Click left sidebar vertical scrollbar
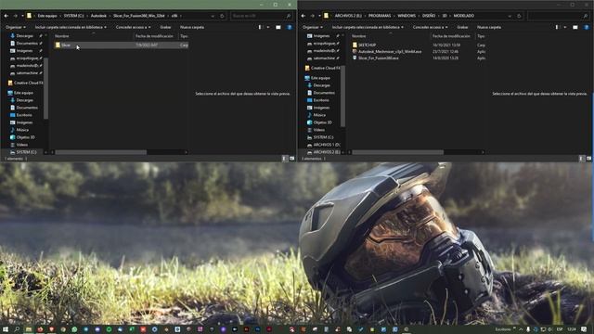594x334 pixels. (x=46, y=88)
